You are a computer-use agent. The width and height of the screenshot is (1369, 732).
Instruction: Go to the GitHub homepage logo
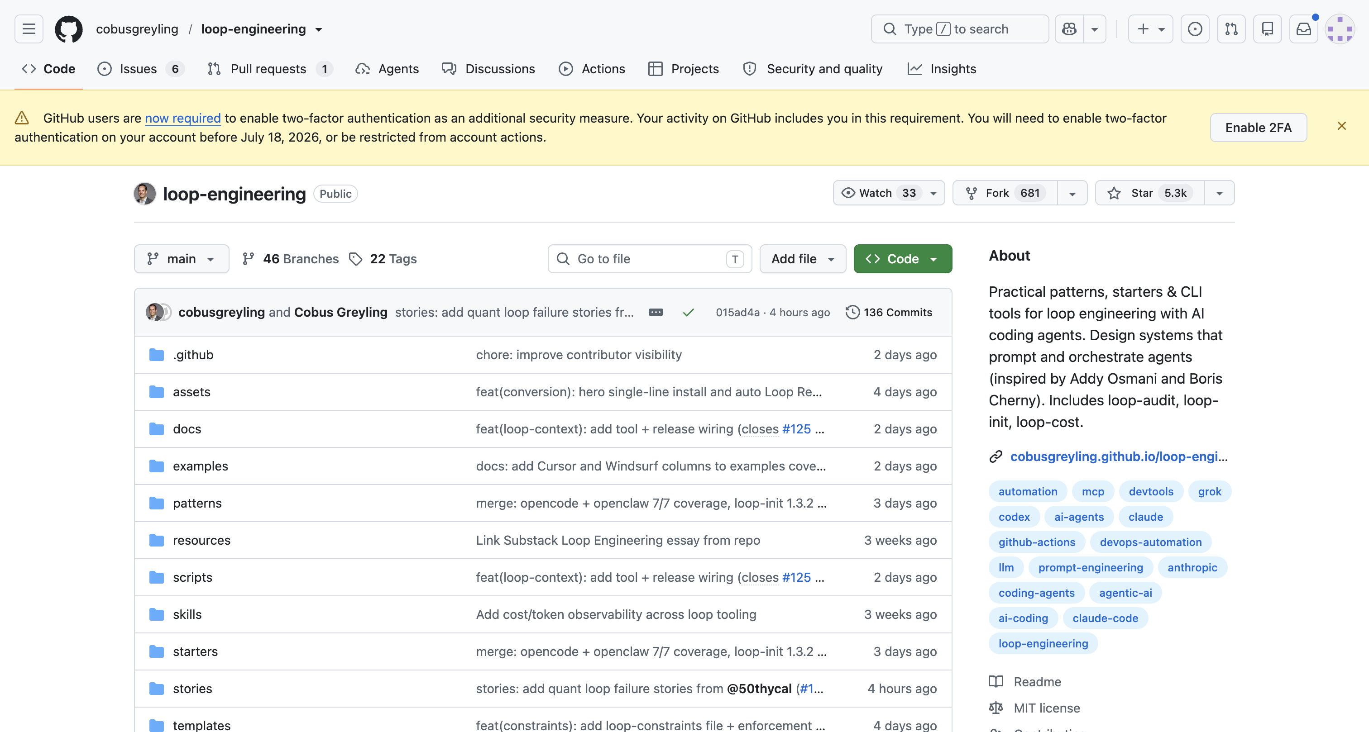68,29
